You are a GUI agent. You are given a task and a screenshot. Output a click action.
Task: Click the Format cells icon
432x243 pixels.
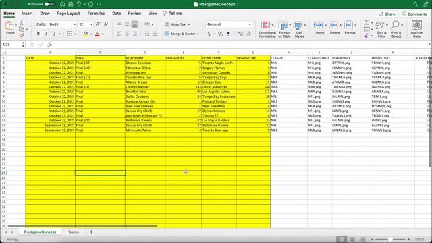(348, 25)
